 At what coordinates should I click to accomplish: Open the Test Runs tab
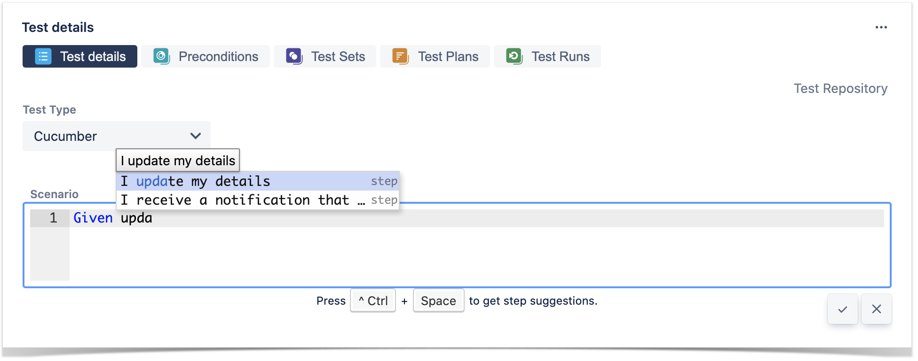click(x=547, y=56)
